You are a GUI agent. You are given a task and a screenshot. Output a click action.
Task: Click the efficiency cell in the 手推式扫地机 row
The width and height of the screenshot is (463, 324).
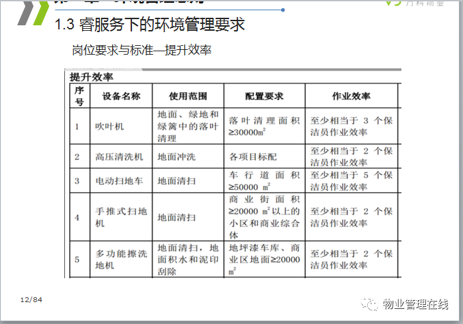(351, 217)
